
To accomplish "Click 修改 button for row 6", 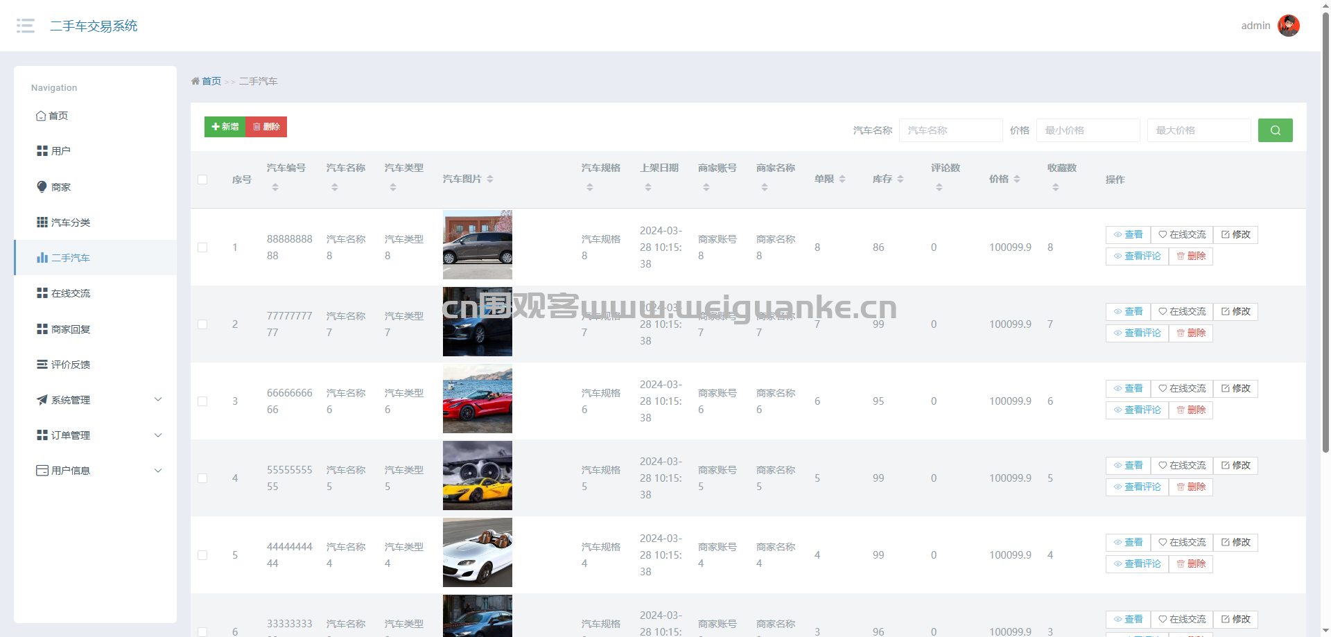I will coord(1235,620).
